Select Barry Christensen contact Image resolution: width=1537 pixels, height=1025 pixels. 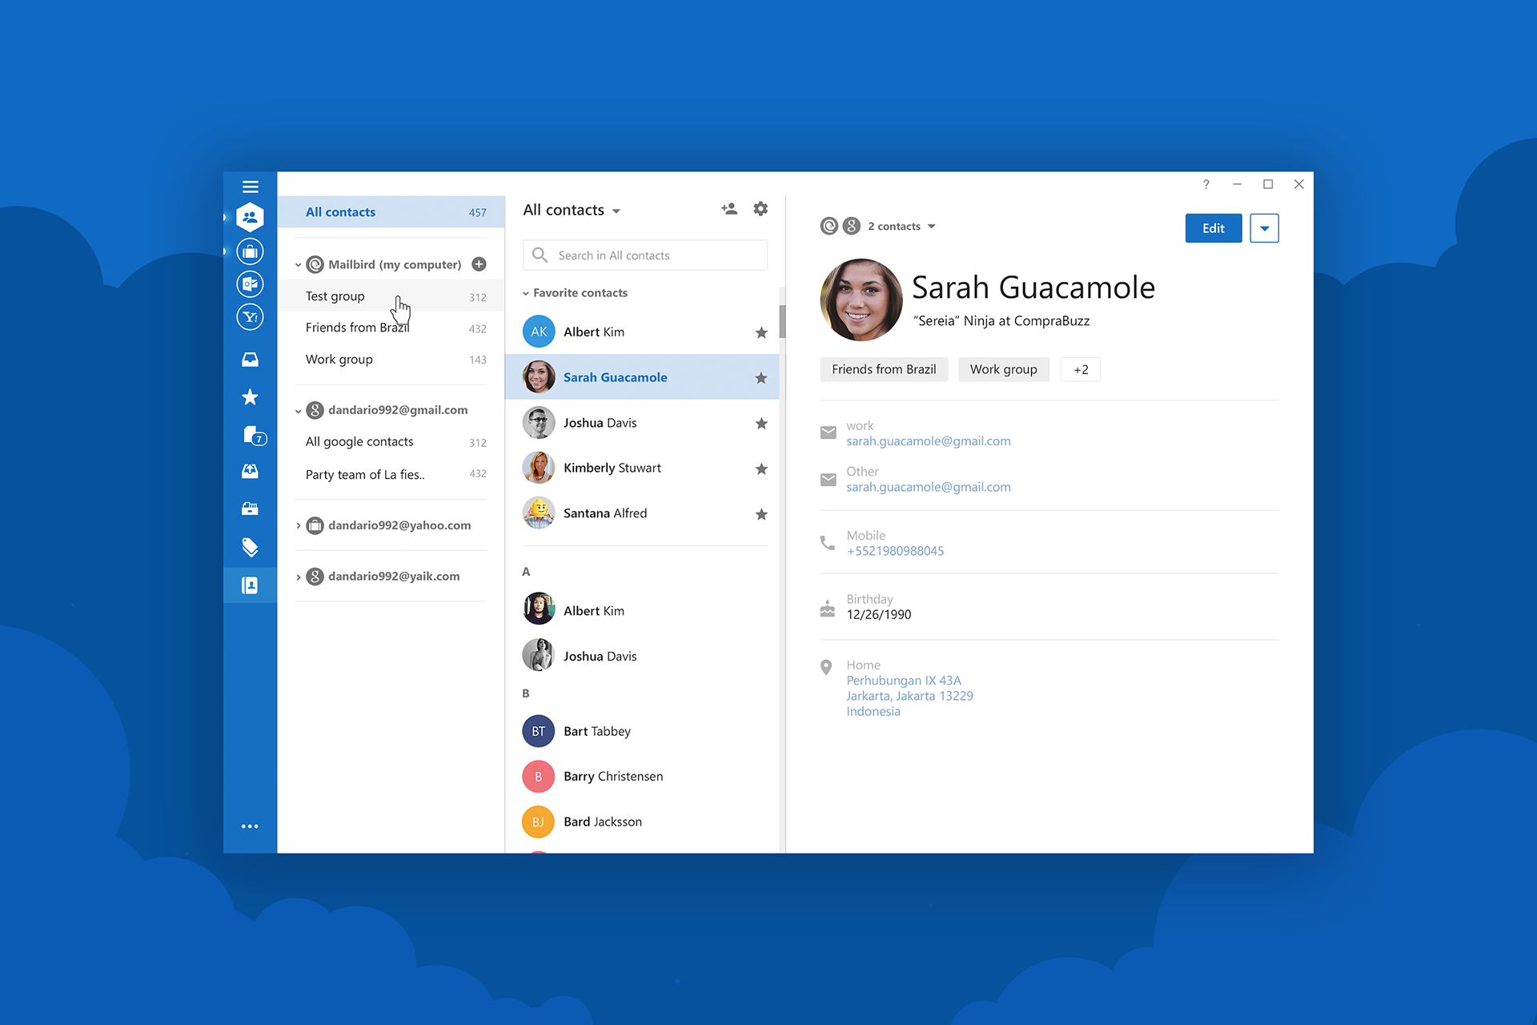point(642,777)
